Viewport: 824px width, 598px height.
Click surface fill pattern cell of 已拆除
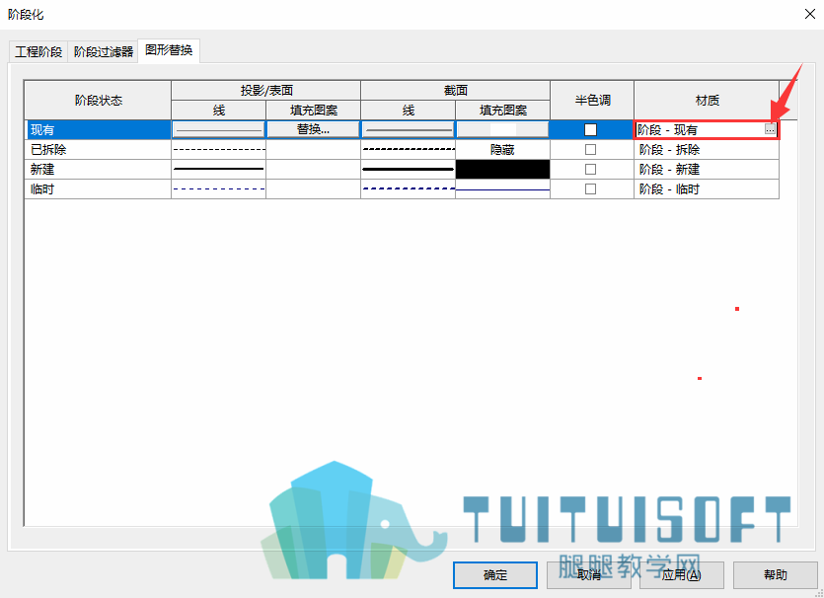[x=313, y=150]
